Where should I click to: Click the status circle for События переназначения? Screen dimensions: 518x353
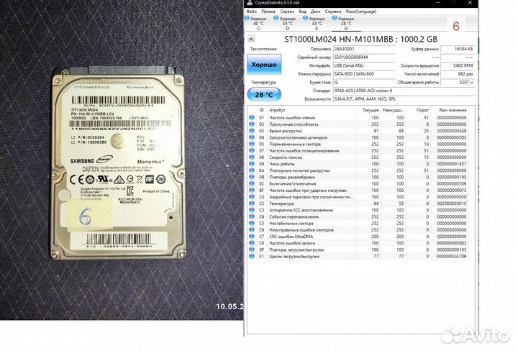point(252,216)
